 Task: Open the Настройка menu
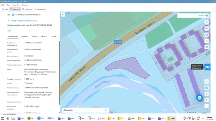pyautogui.click(x=16, y=5)
